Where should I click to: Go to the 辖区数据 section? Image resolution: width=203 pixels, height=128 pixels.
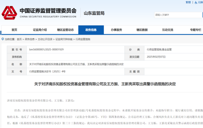click(x=142, y=30)
